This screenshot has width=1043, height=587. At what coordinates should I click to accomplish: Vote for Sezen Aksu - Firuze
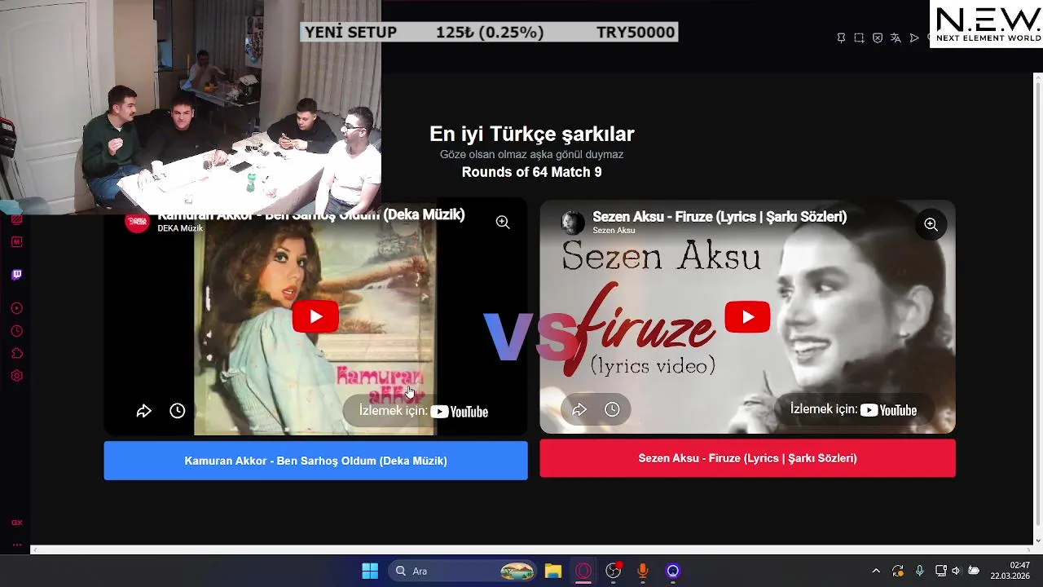[747, 458]
